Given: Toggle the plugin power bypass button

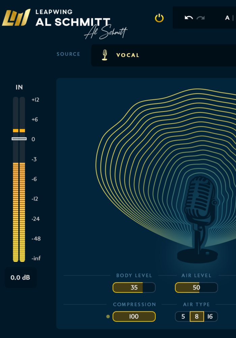Looking at the screenshot, I should click(159, 18).
